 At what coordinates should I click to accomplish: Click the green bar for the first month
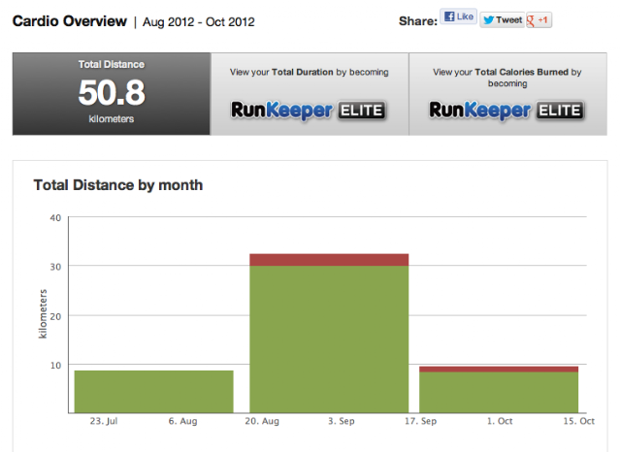coord(153,392)
